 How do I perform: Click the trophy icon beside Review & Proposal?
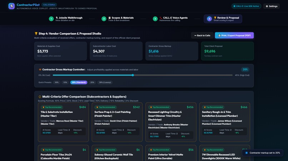[215, 18]
